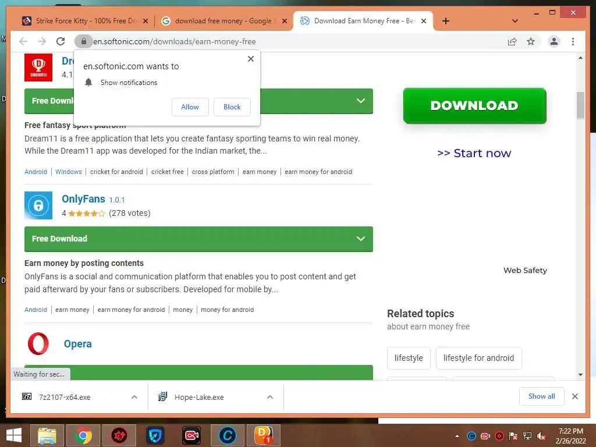Share this page from the address bar

click(512, 41)
